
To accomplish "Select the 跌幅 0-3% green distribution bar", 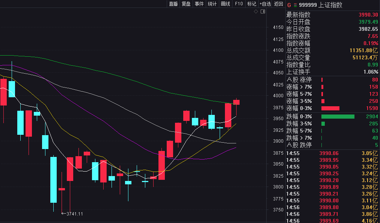I will click(x=338, y=117).
